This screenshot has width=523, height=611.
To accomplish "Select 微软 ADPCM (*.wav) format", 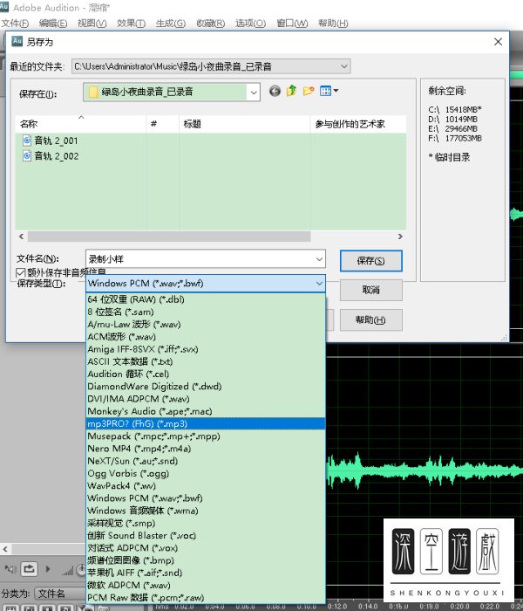I will [x=206, y=586].
